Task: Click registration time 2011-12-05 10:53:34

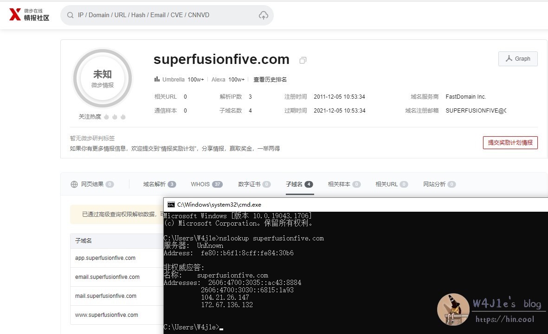Action: (x=339, y=97)
